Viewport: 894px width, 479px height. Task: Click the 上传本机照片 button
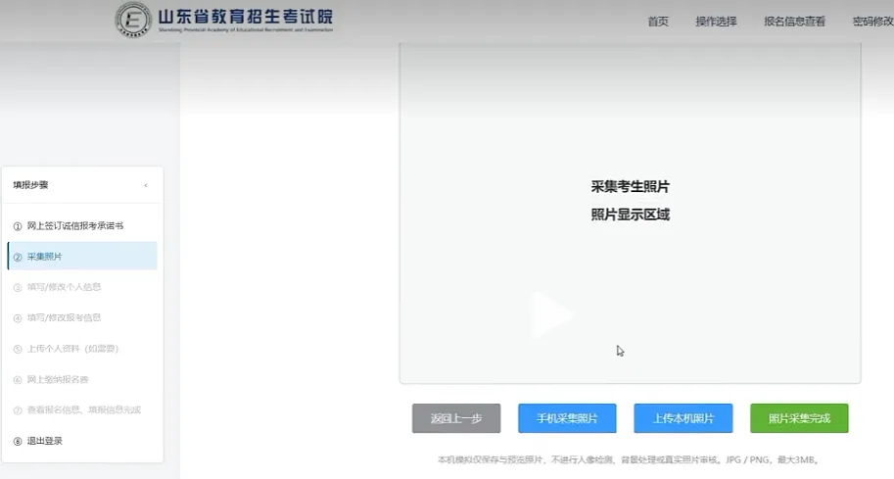pyautogui.click(x=683, y=418)
